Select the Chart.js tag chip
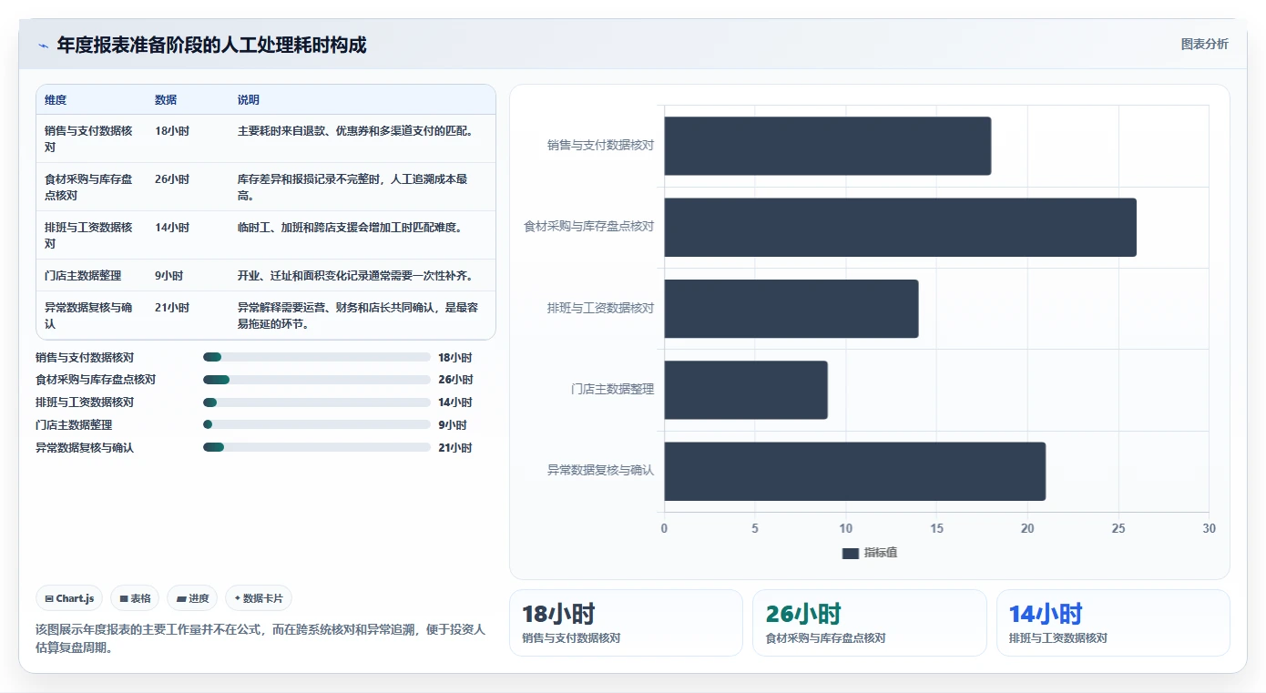The height and width of the screenshot is (693, 1266). tap(70, 598)
